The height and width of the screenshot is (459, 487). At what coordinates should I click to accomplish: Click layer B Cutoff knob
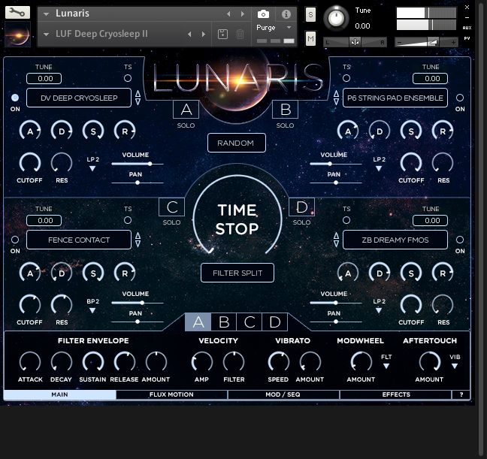coord(411,163)
